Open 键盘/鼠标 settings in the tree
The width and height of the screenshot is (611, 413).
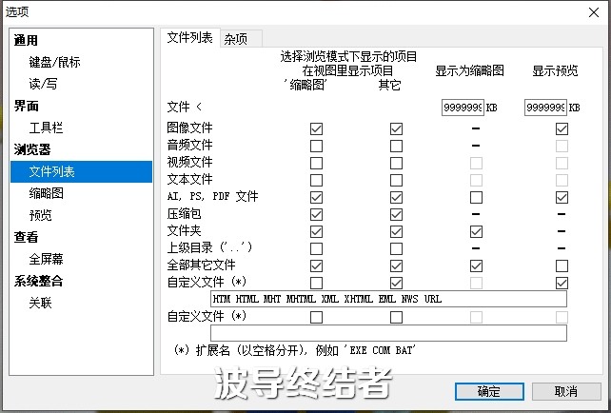(54, 62)
